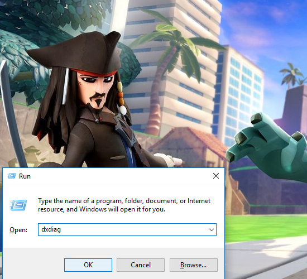Expand the Open combo box dropdown arrow
This screenshot has width=307, height=279.
211,230
